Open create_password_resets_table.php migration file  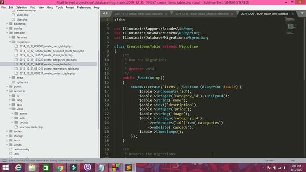coord(52,51)
